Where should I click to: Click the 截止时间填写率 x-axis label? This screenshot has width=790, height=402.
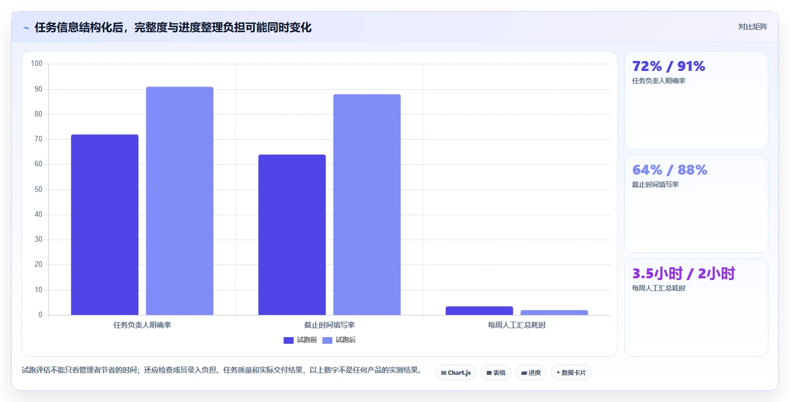(330, 325)
